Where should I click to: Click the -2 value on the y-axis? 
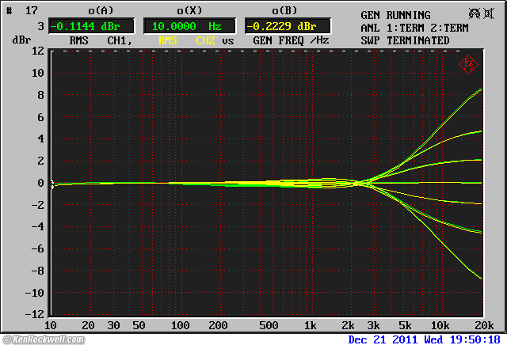38,205
